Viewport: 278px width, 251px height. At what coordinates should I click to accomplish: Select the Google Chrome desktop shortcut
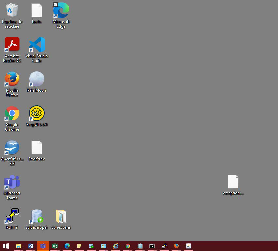click(12, 113)
